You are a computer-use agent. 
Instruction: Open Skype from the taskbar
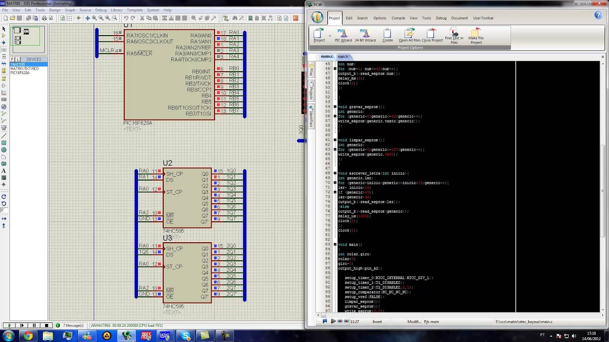click(x=185, y=336)
